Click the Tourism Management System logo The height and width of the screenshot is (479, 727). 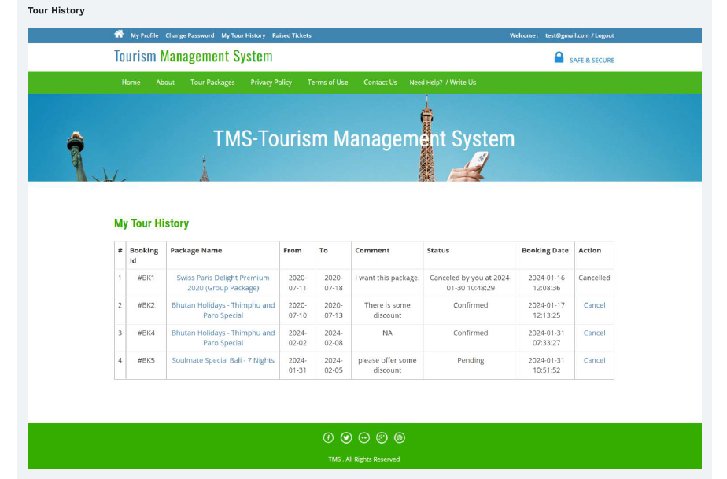[x=194, y=56]
